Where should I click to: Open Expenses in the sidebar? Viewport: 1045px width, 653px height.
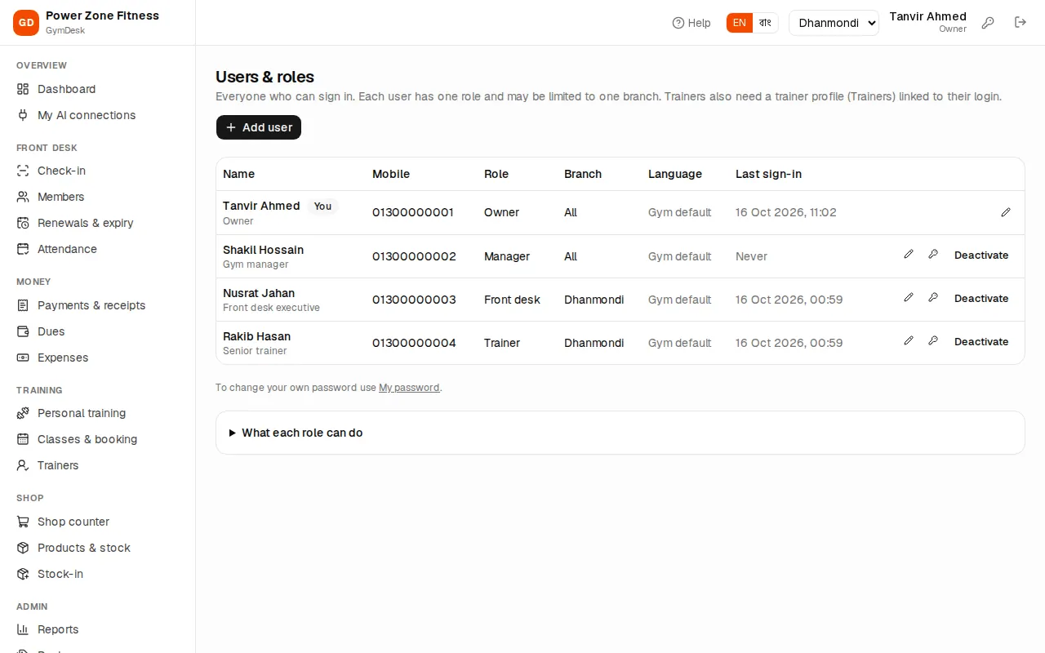[98, 358]
